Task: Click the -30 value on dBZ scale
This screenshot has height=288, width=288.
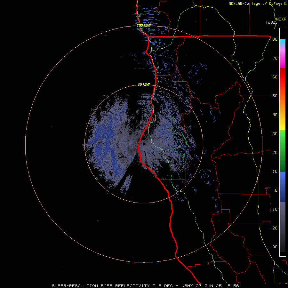Action: click(274, 247)
